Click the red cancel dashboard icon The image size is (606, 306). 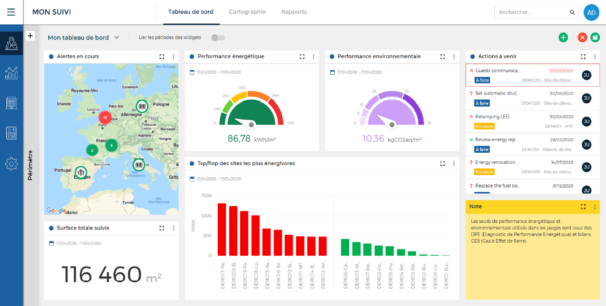[582, 37]
